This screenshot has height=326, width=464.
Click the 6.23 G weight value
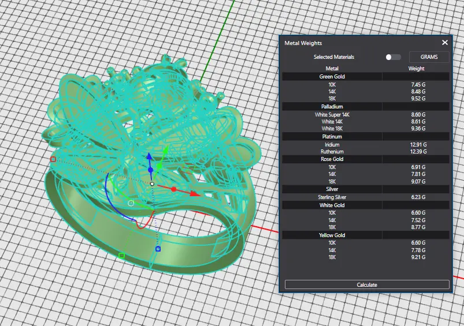418,197
